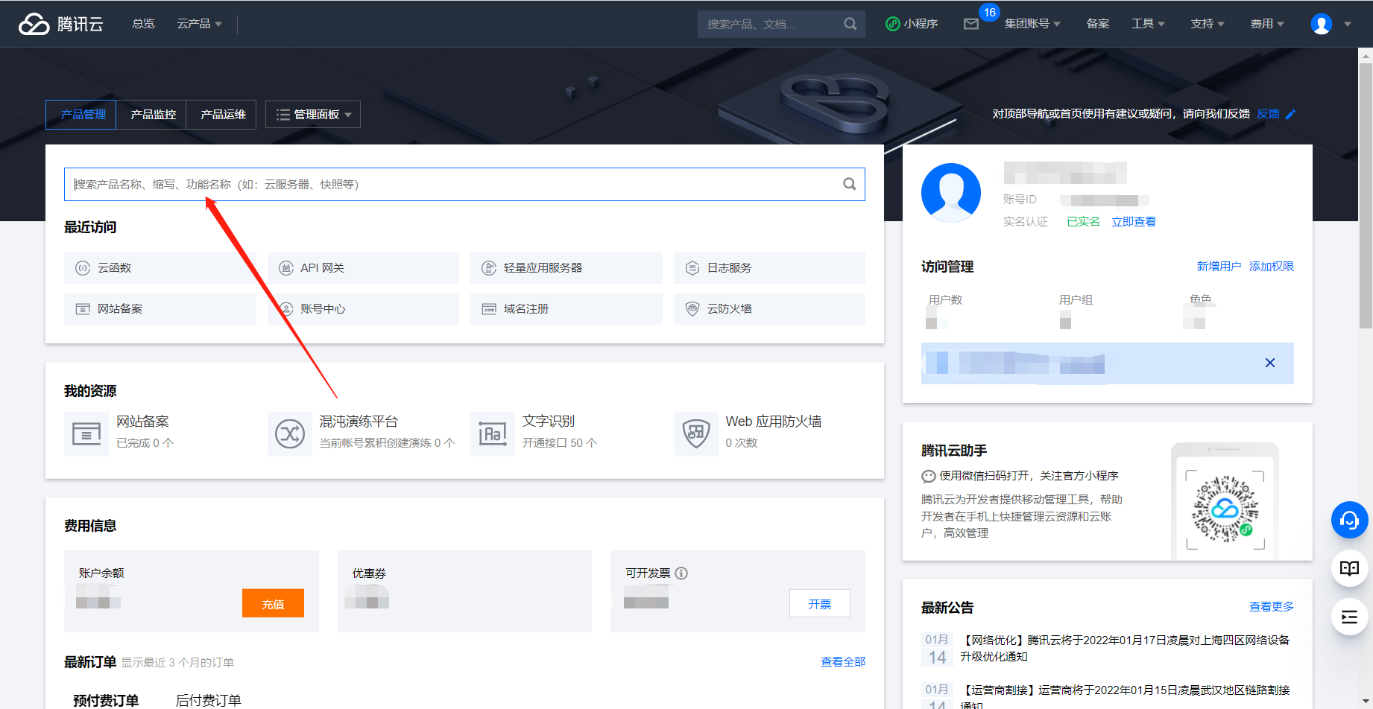1373x709 pixels.
Task: Open the 云防火墙 icon
Action: tap(692, 308)
